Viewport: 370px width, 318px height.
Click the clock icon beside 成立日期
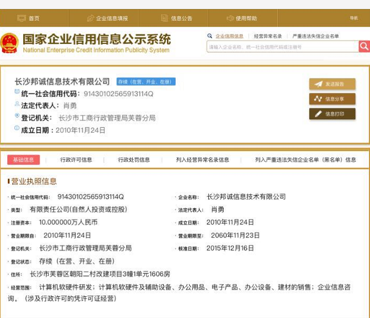pyautogui.click(x=17, y=129)
